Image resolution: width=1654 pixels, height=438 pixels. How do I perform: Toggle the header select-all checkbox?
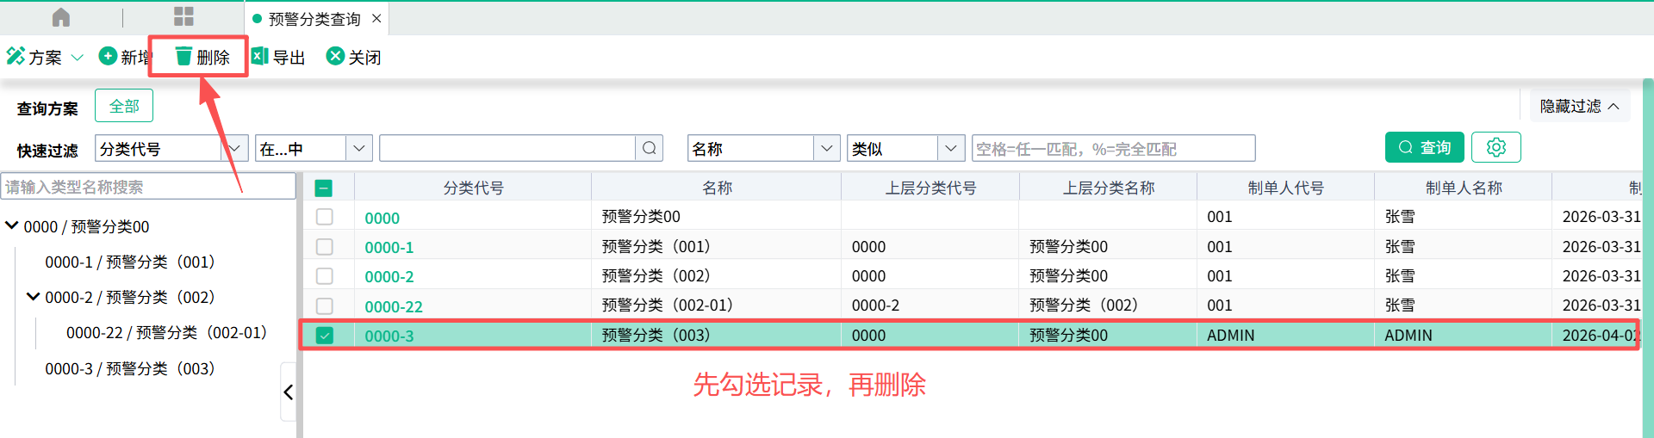[324, 188]
